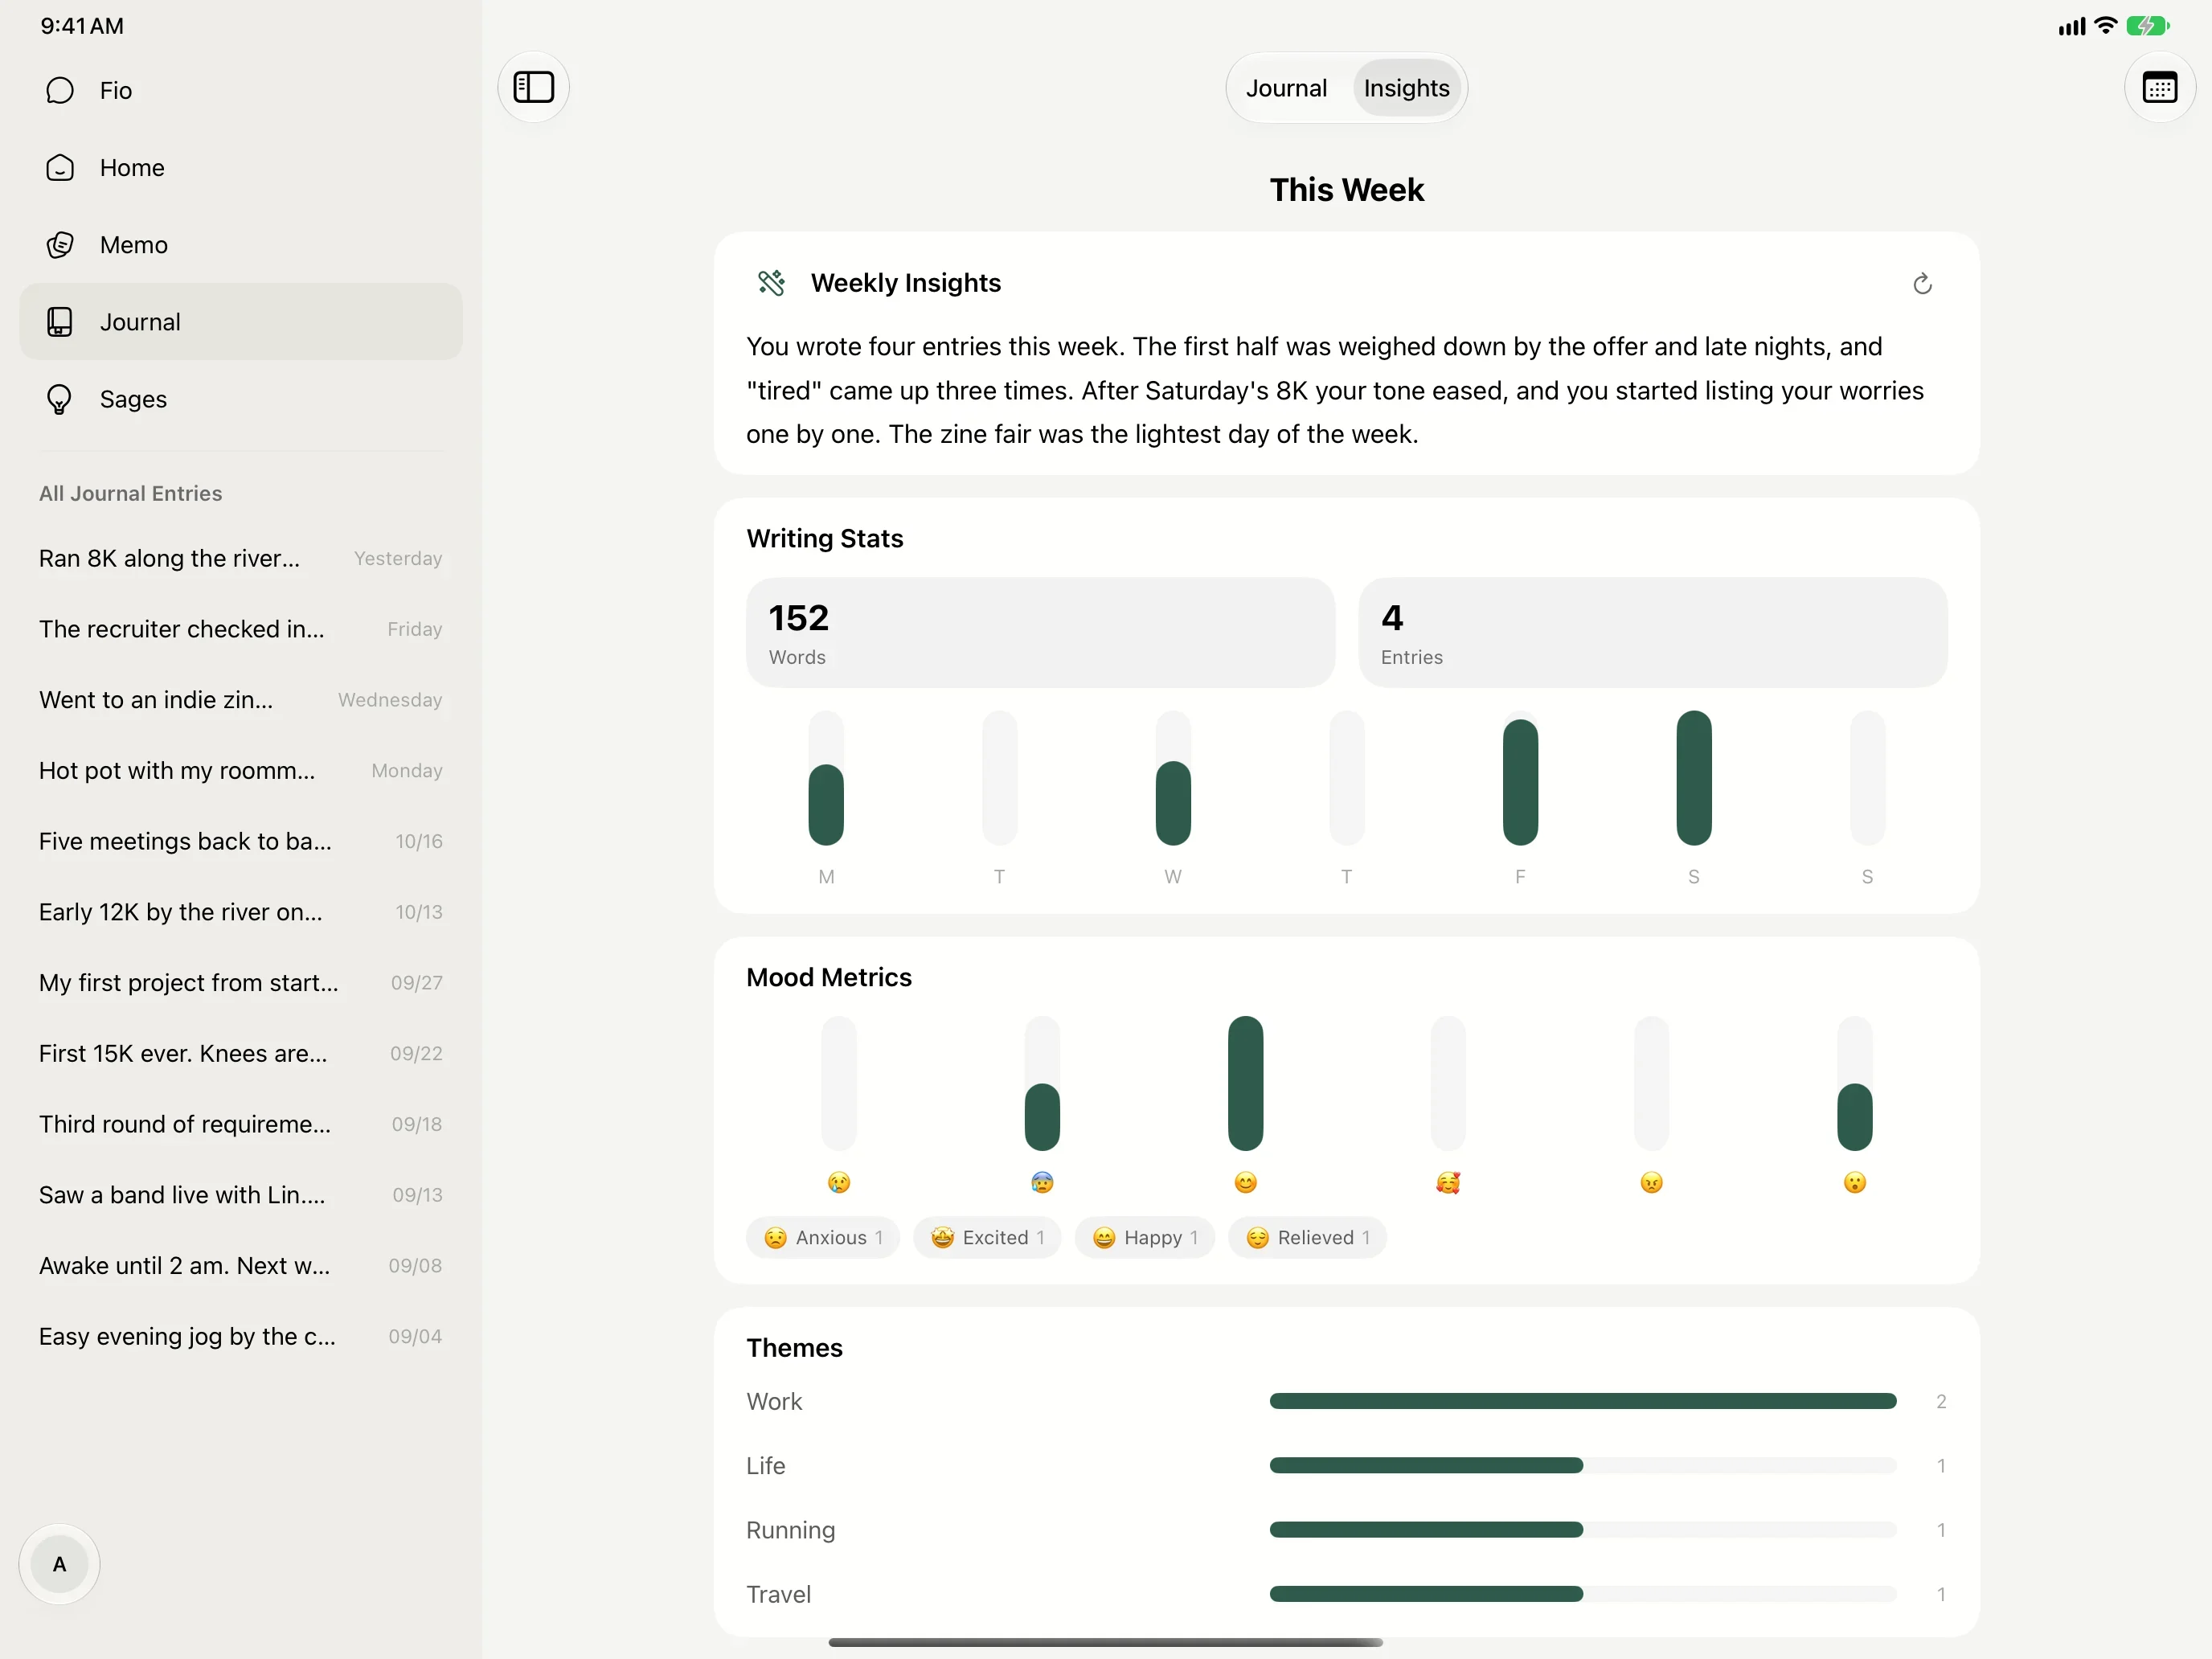Image resolution: width=2212 pixels, height=1659 pixels.
Task: Click the surprised face mood emoji
Action: click(x=1855, y=1183)
